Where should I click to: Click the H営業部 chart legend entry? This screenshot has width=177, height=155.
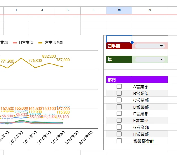tap(23, 42)
